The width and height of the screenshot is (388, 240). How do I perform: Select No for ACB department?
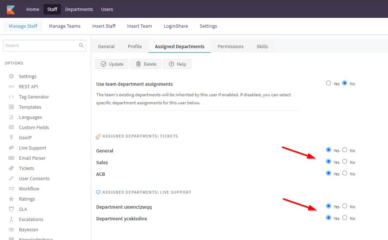pyautogui.click(x=344, y=173)
